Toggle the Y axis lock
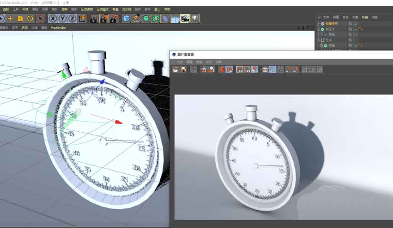Screen dimensions: 393x228 tap(62, 19)
